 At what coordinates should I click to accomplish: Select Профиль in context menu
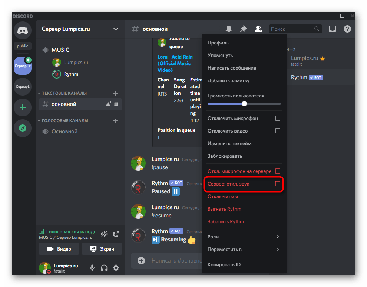(244, 43)
